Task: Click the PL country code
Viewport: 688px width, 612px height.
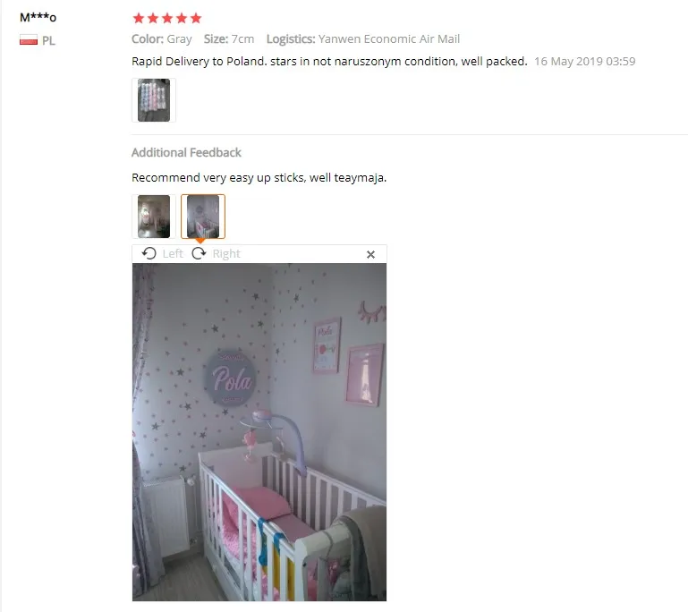Action: tap(48, 41)
